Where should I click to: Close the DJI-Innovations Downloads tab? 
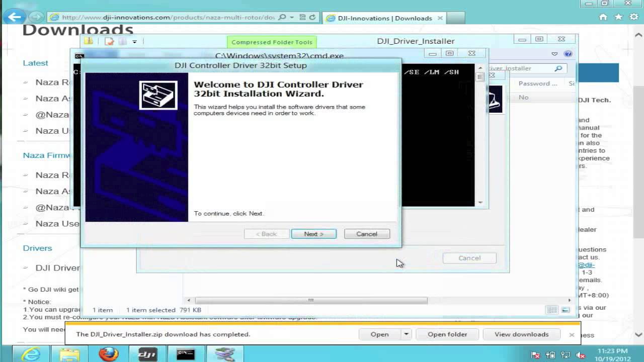click(x=440, y=18)
